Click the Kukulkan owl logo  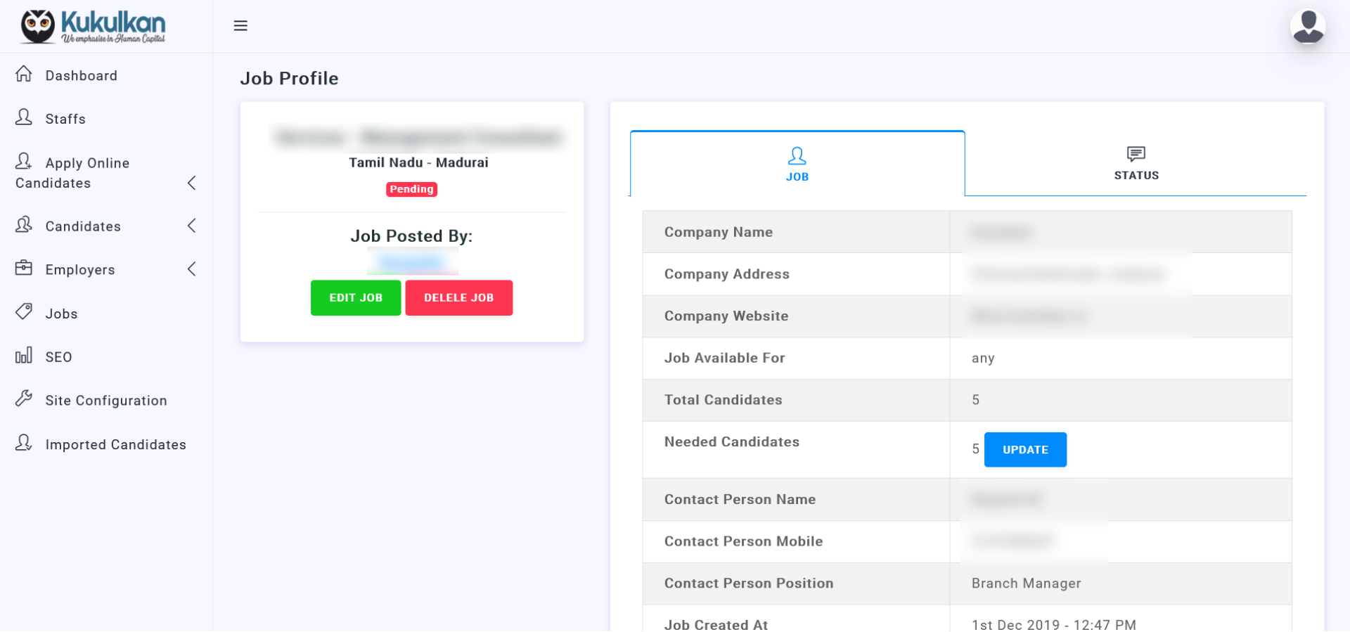click(38, 27)
